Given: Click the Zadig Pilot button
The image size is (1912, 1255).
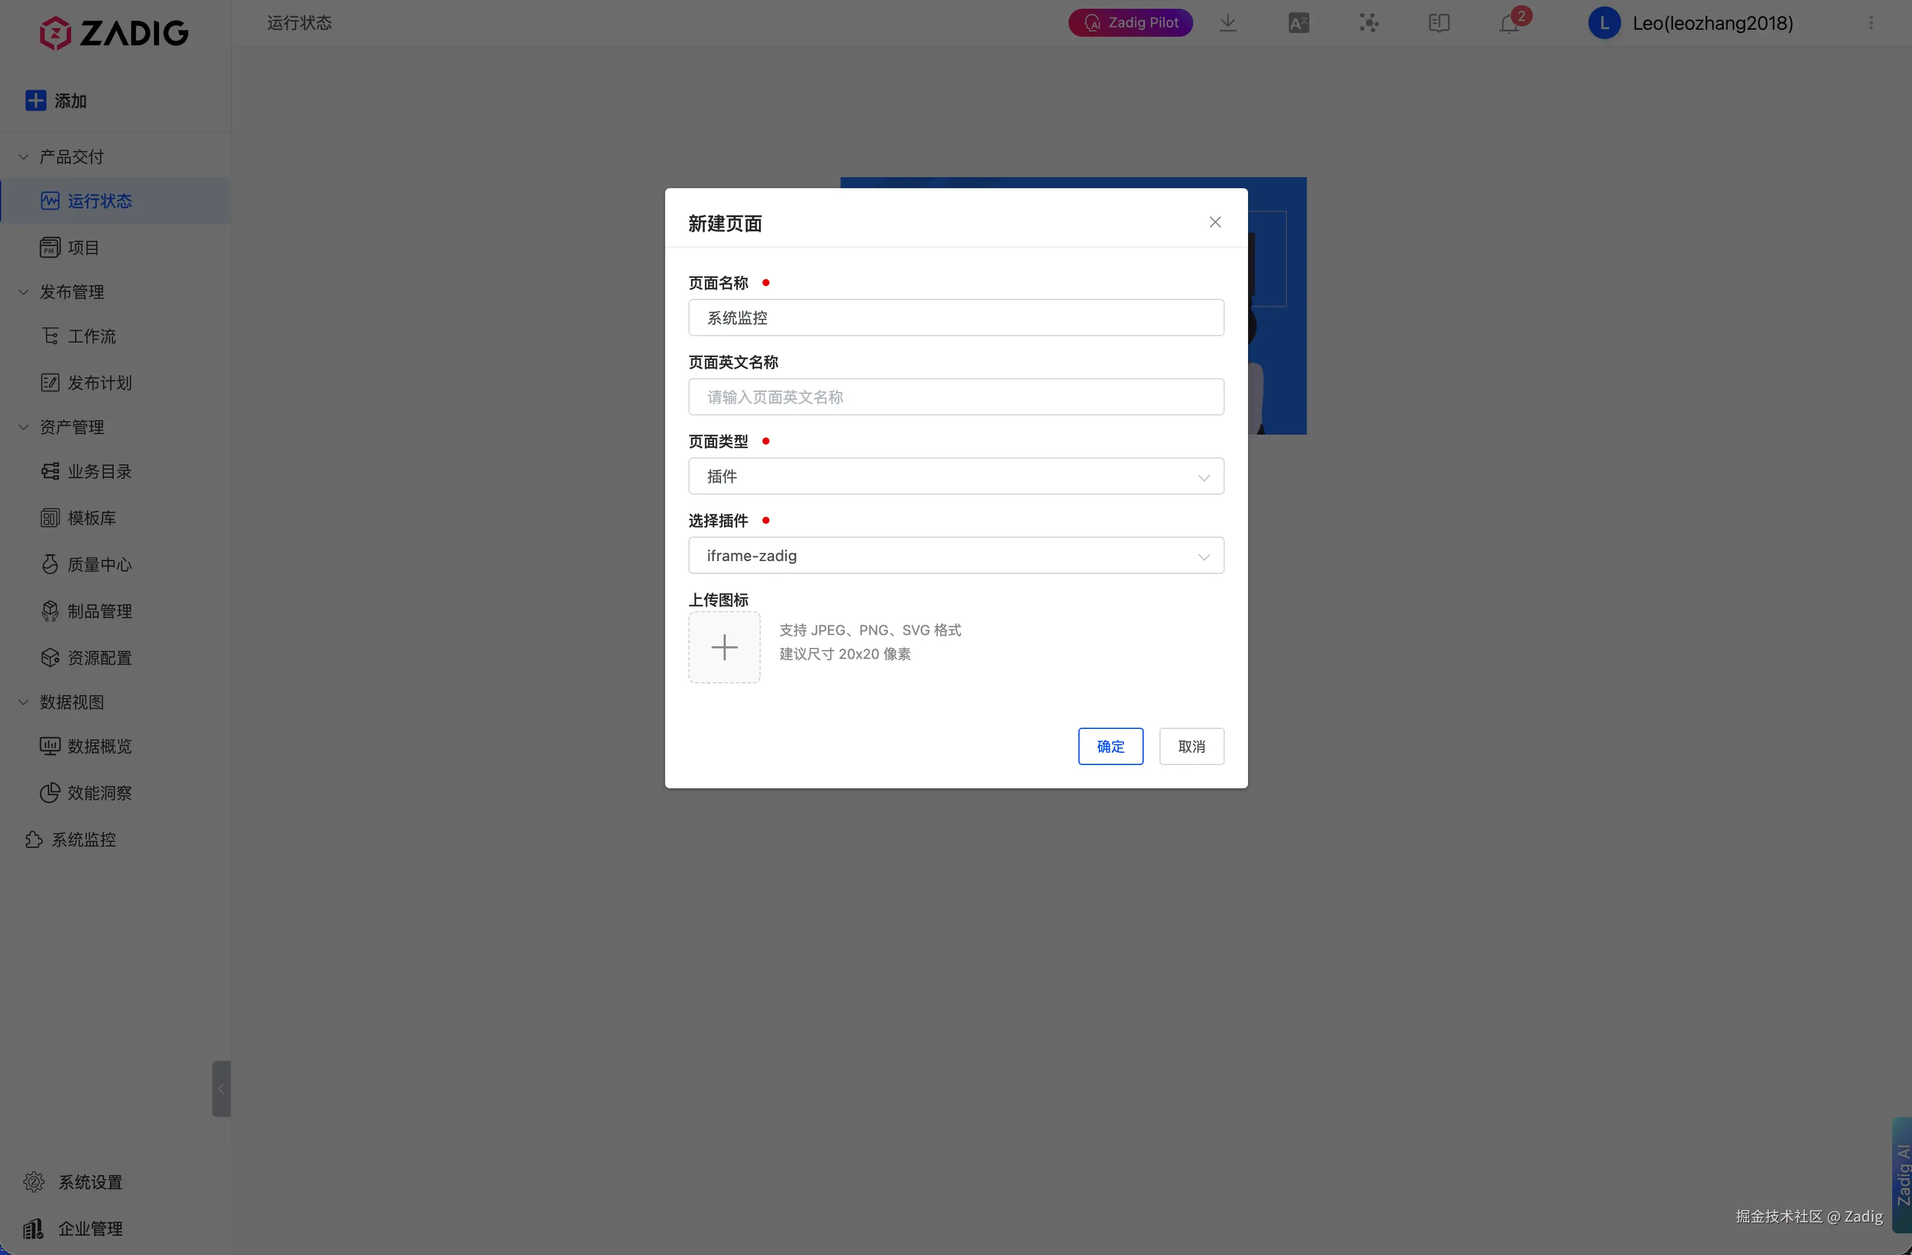Looking at the screenshot, I should coord(1130,23).
